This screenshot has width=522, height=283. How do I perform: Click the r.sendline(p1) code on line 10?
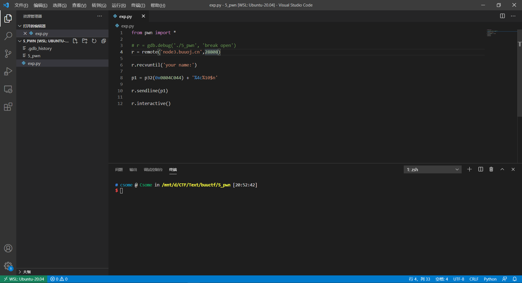click(150, 91)
